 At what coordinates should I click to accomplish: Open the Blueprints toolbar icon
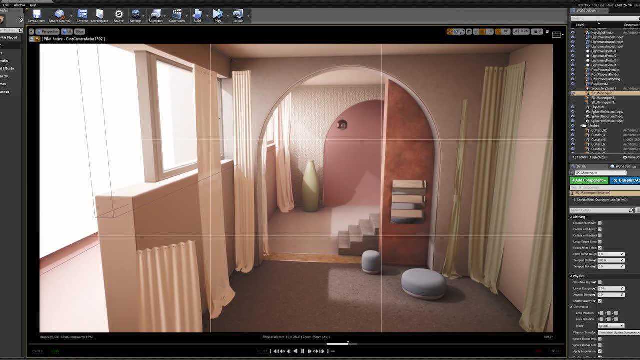[x=156, y=16]
